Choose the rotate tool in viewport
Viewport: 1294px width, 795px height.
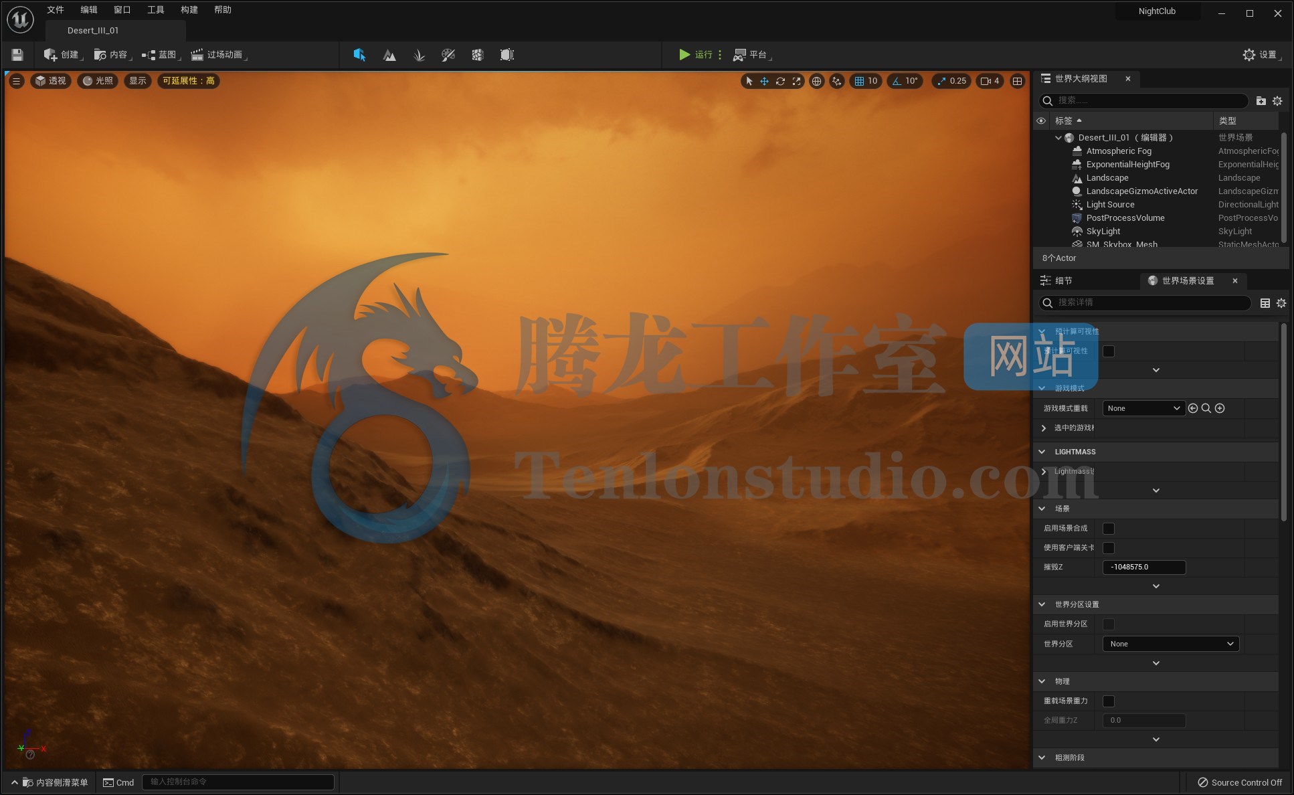pyautogui.click(x=780, y=81)
